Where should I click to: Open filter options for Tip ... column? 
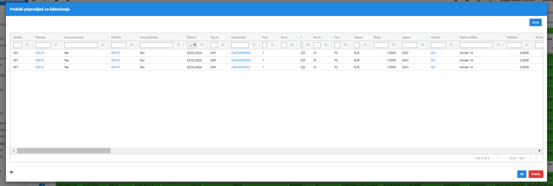pyautogui.click(x=345, y=45)
